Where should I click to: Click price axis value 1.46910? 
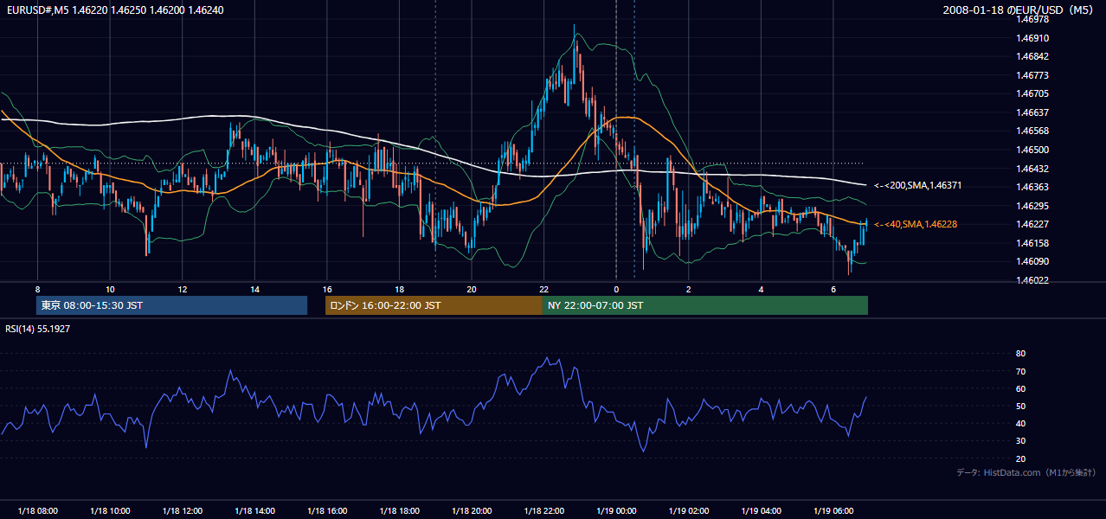pyautogui.click(x=1033, y=38)
